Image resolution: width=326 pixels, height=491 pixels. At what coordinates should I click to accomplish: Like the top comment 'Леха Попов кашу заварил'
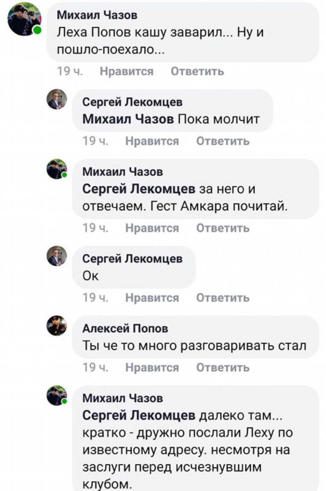click(126, 72)
